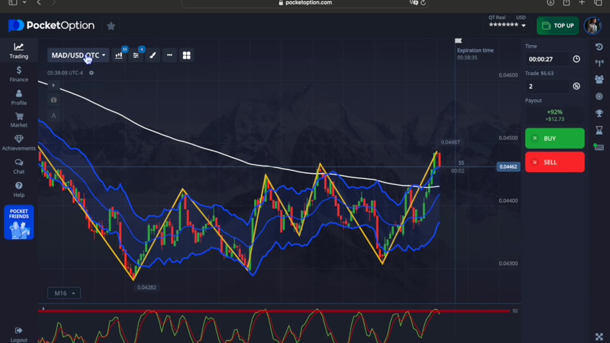Click the browser address bar pocketoption.com
Image resolution: width=610 pixels, height=343 pixels.
(x=305, y=3)
